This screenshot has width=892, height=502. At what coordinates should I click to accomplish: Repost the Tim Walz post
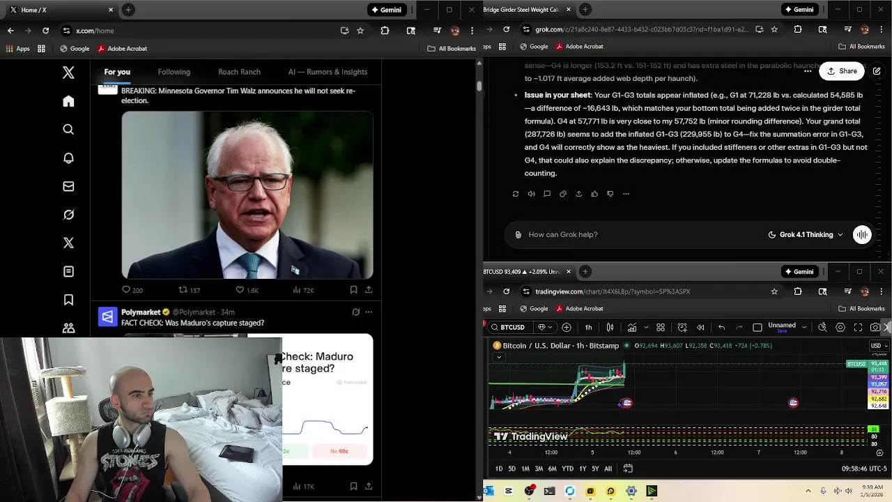tap(190, 290)
